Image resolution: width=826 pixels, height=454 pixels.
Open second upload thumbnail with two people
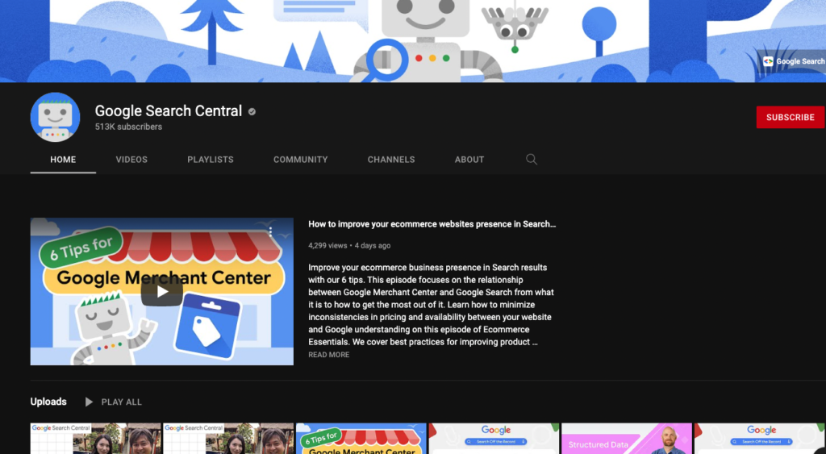(x=228, y=438)
